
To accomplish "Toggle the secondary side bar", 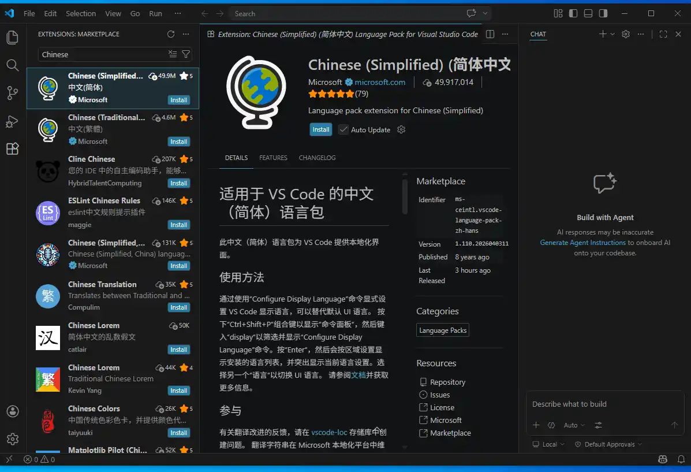I will [x=603, y=13].
